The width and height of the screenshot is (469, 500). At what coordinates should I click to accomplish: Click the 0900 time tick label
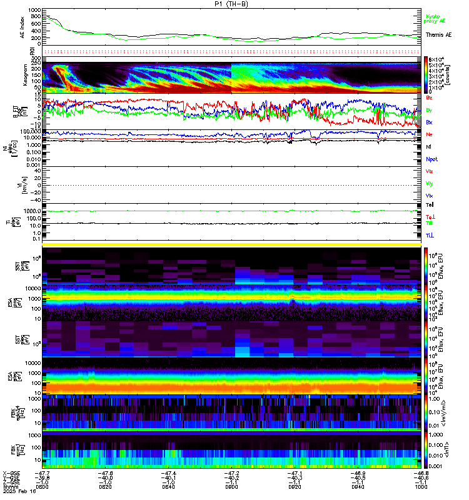(231, 487)
